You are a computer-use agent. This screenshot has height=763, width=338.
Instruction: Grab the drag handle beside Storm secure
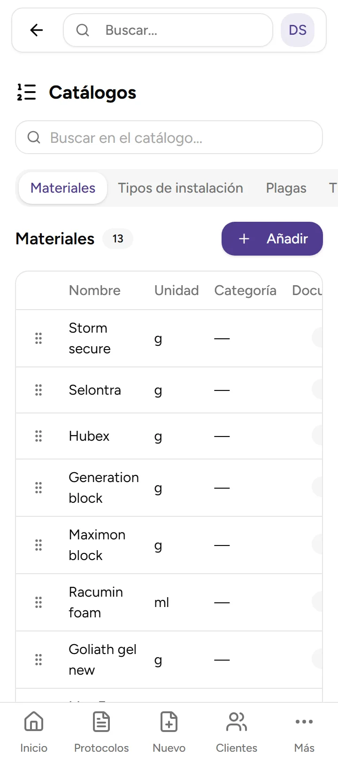[38, 338]
